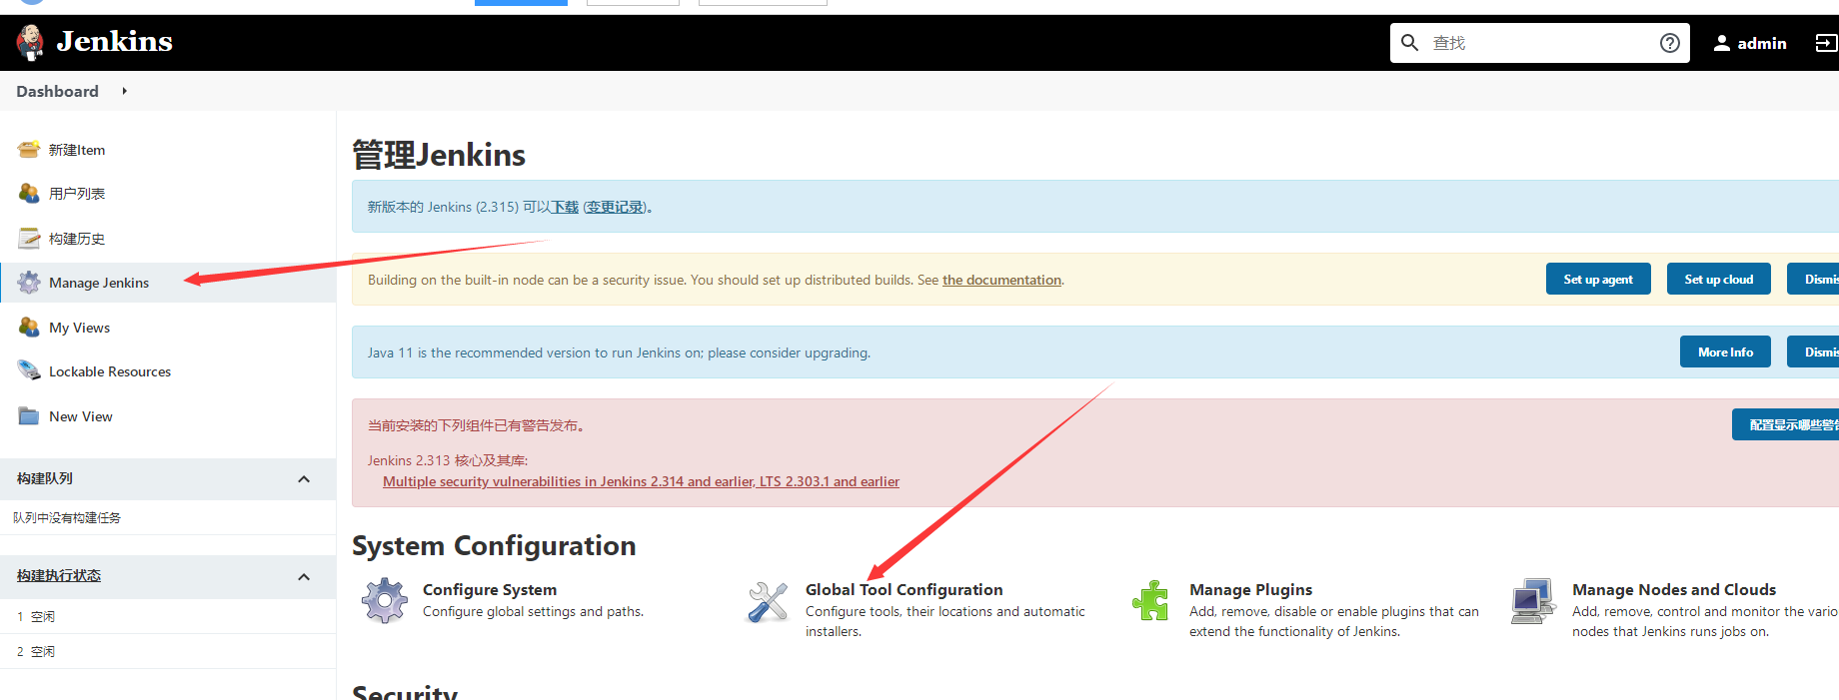Open 用户列表 in the sidebar
1839x700 pixels.
pos(77,194)
